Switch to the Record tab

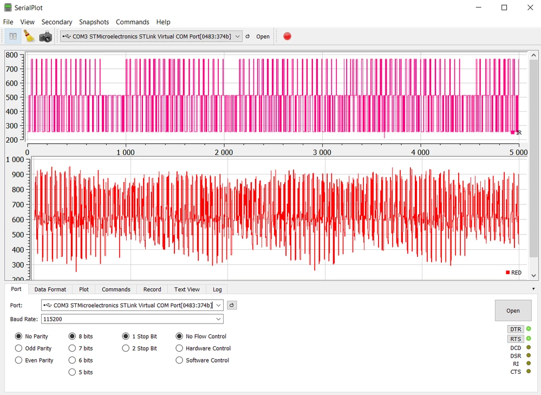[x=152, y=289]
